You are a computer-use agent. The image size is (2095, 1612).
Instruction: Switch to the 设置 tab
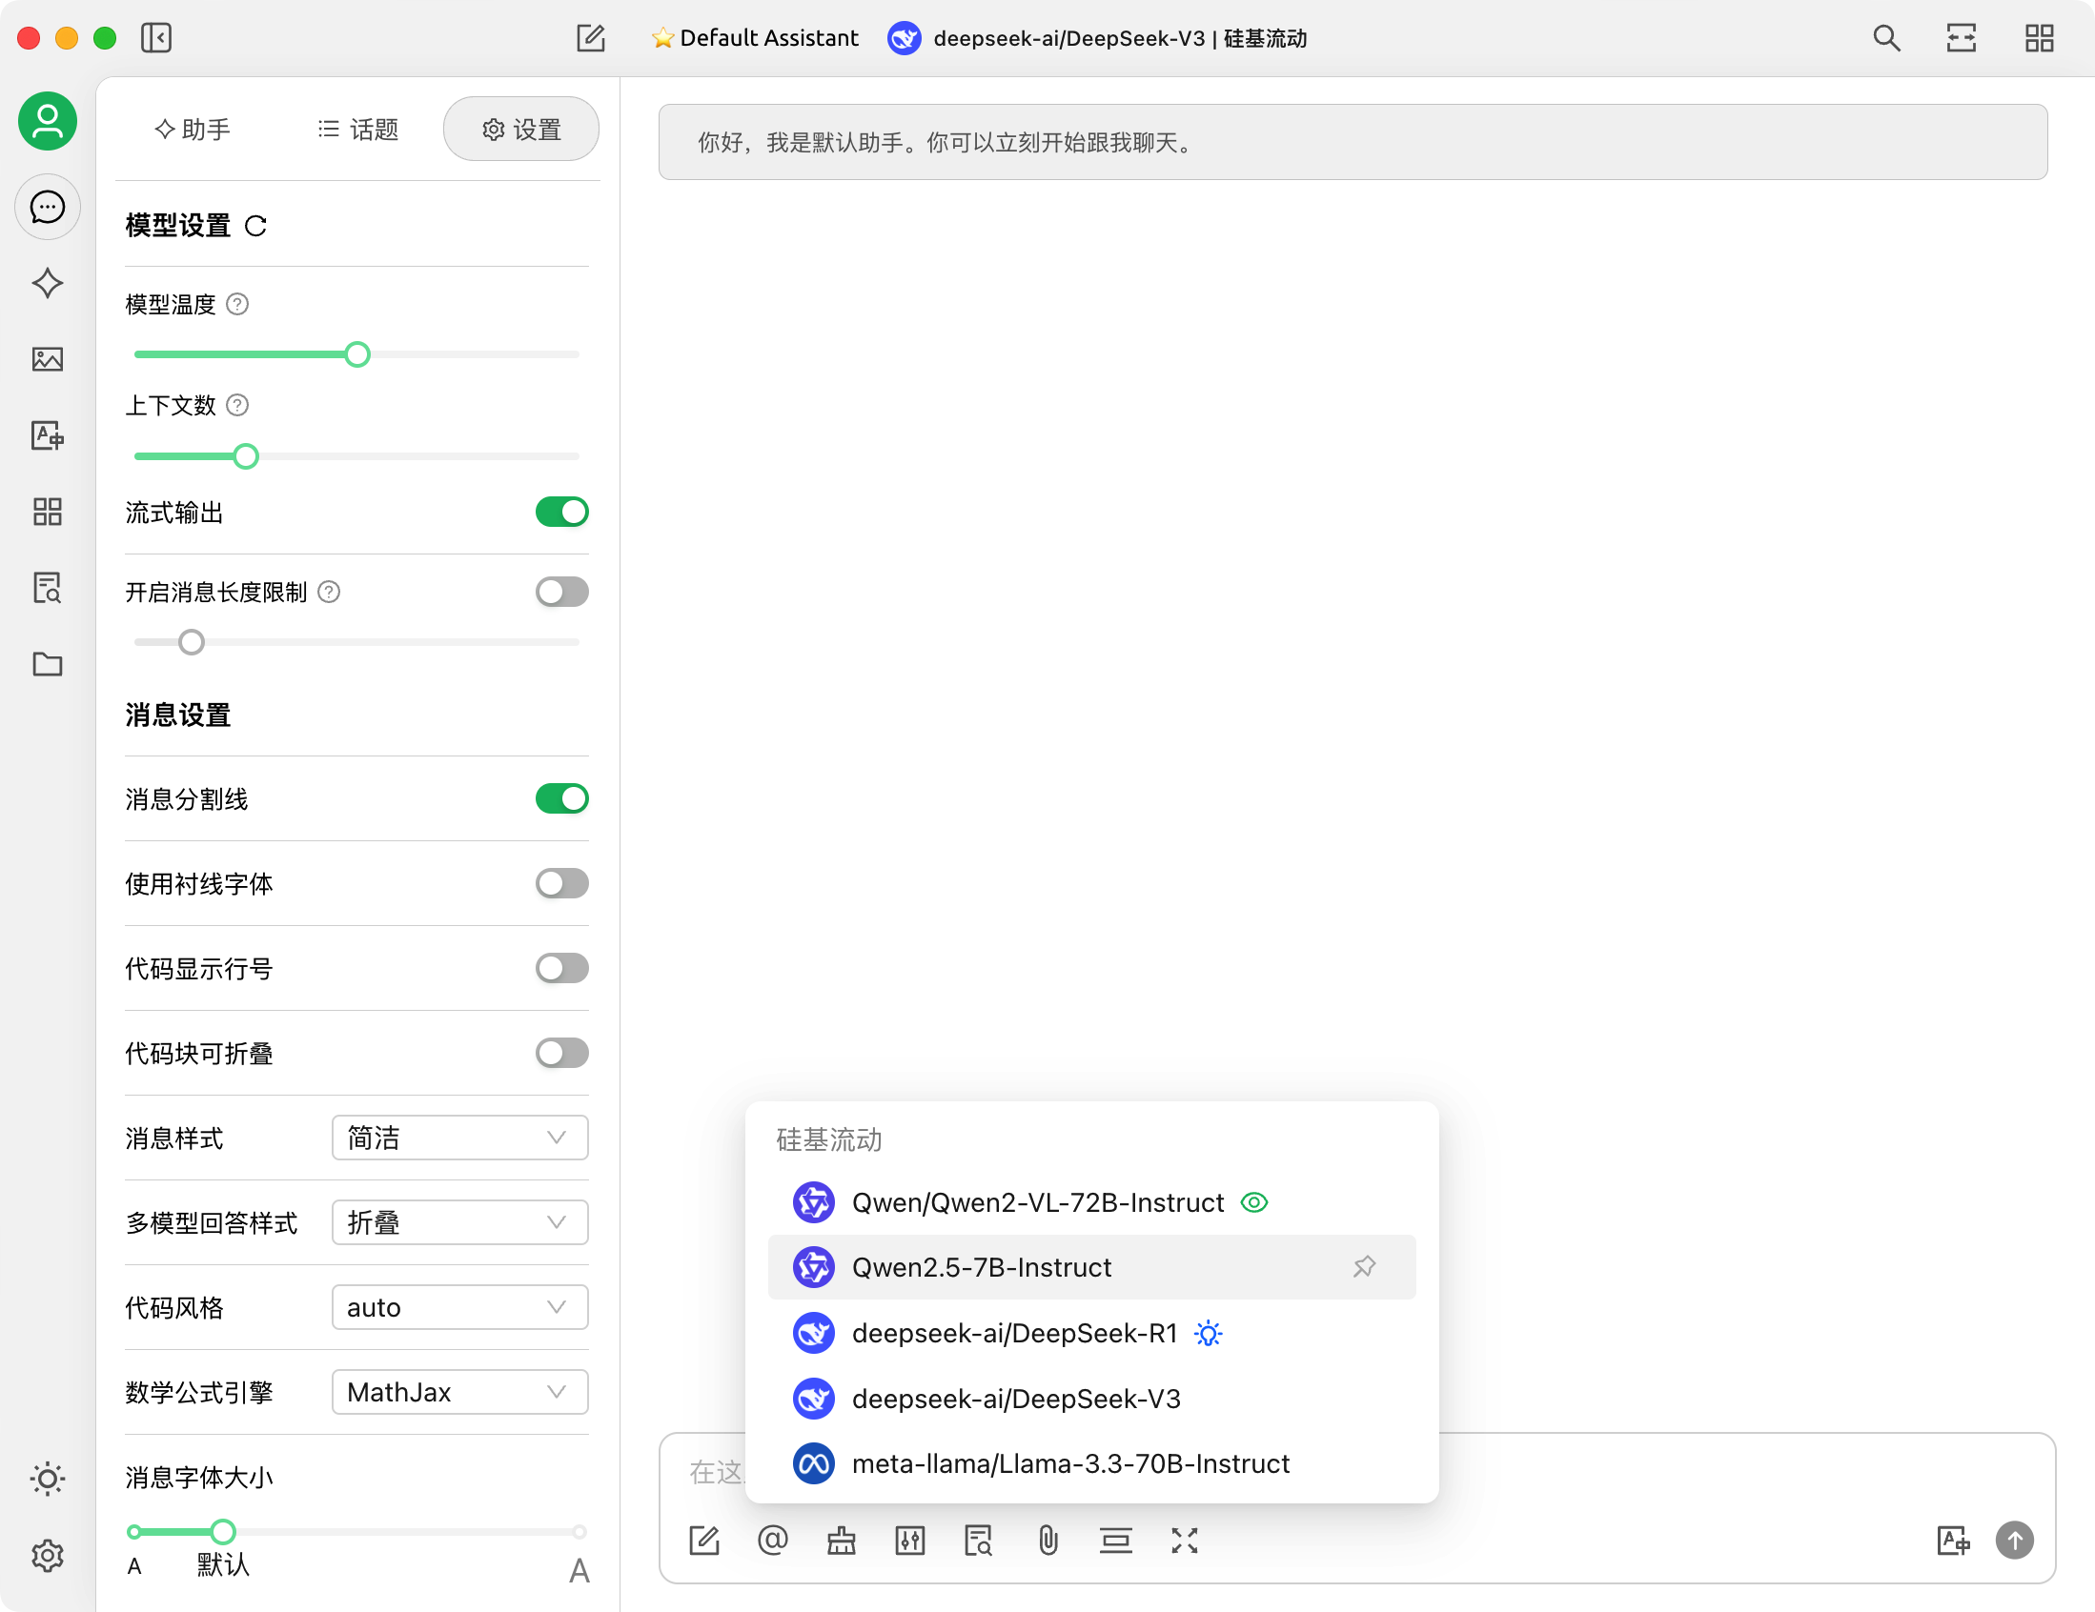(x=521, y=130)
